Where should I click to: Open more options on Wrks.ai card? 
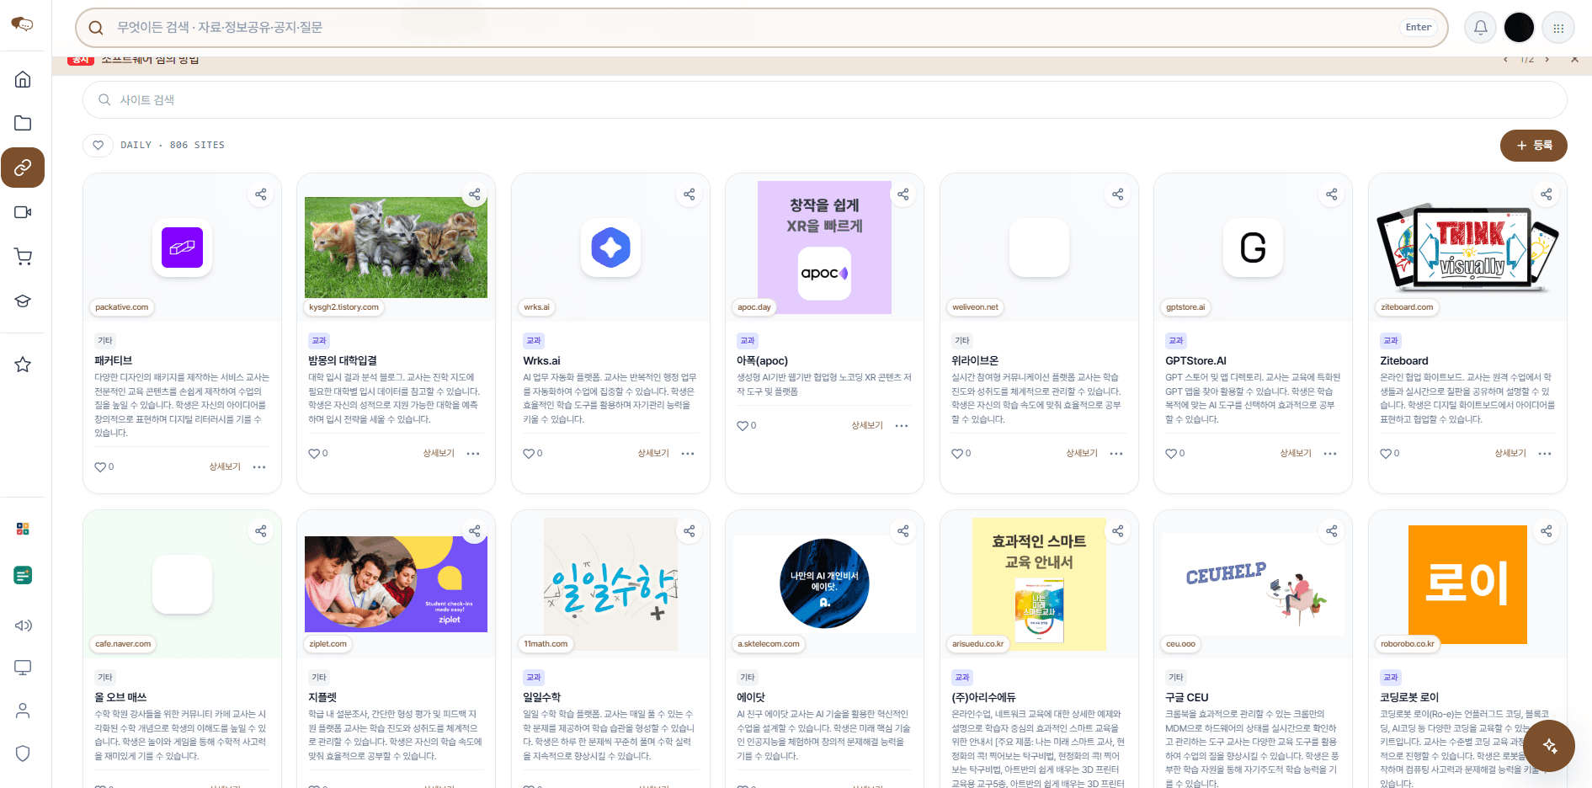coord(688,453)
